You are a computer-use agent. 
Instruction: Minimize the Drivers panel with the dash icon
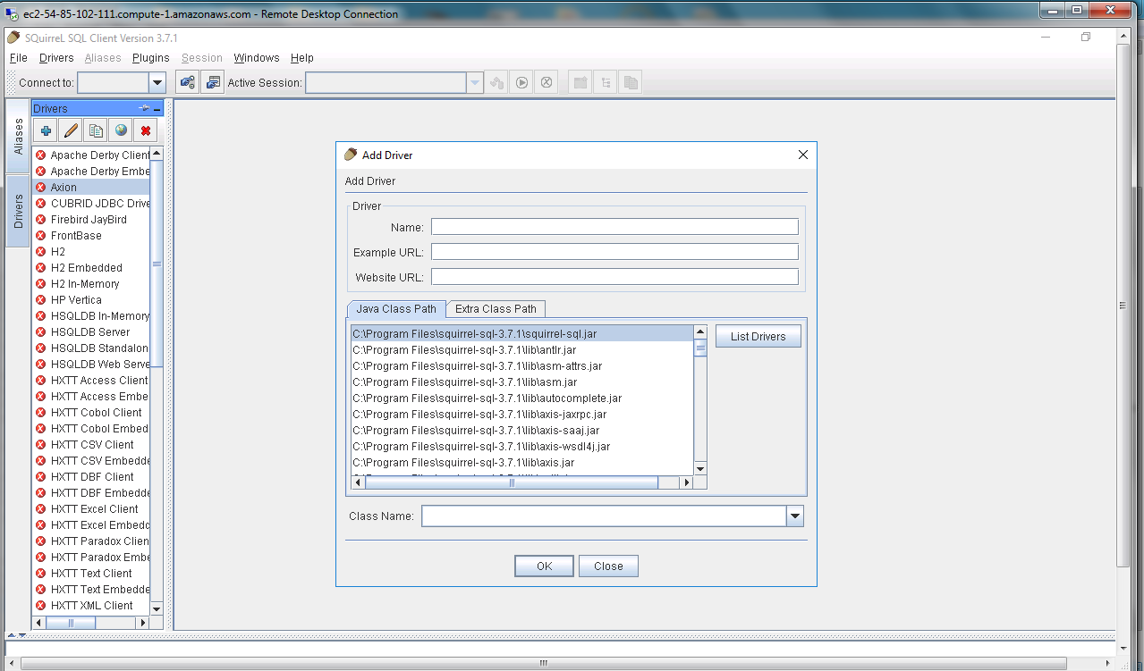coord(157,108)
